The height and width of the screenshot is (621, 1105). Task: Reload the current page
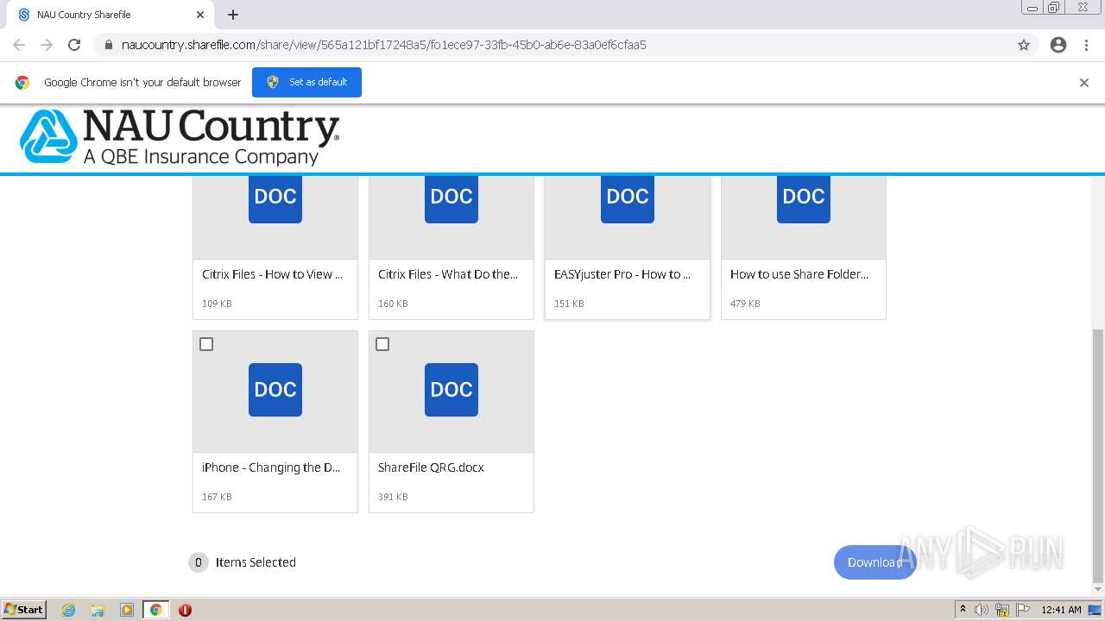(x=74, y=45)
